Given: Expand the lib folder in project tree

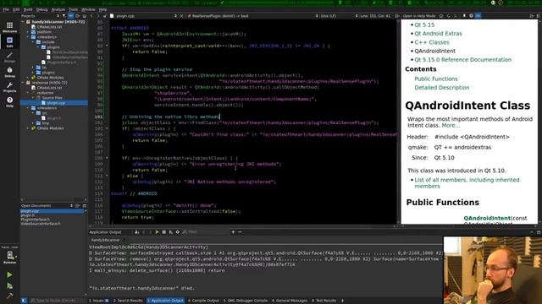Looking at the screenshot, I should 33,68.
